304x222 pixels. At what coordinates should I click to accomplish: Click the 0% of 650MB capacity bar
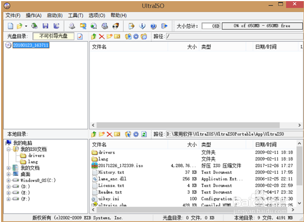coord(262,26)
